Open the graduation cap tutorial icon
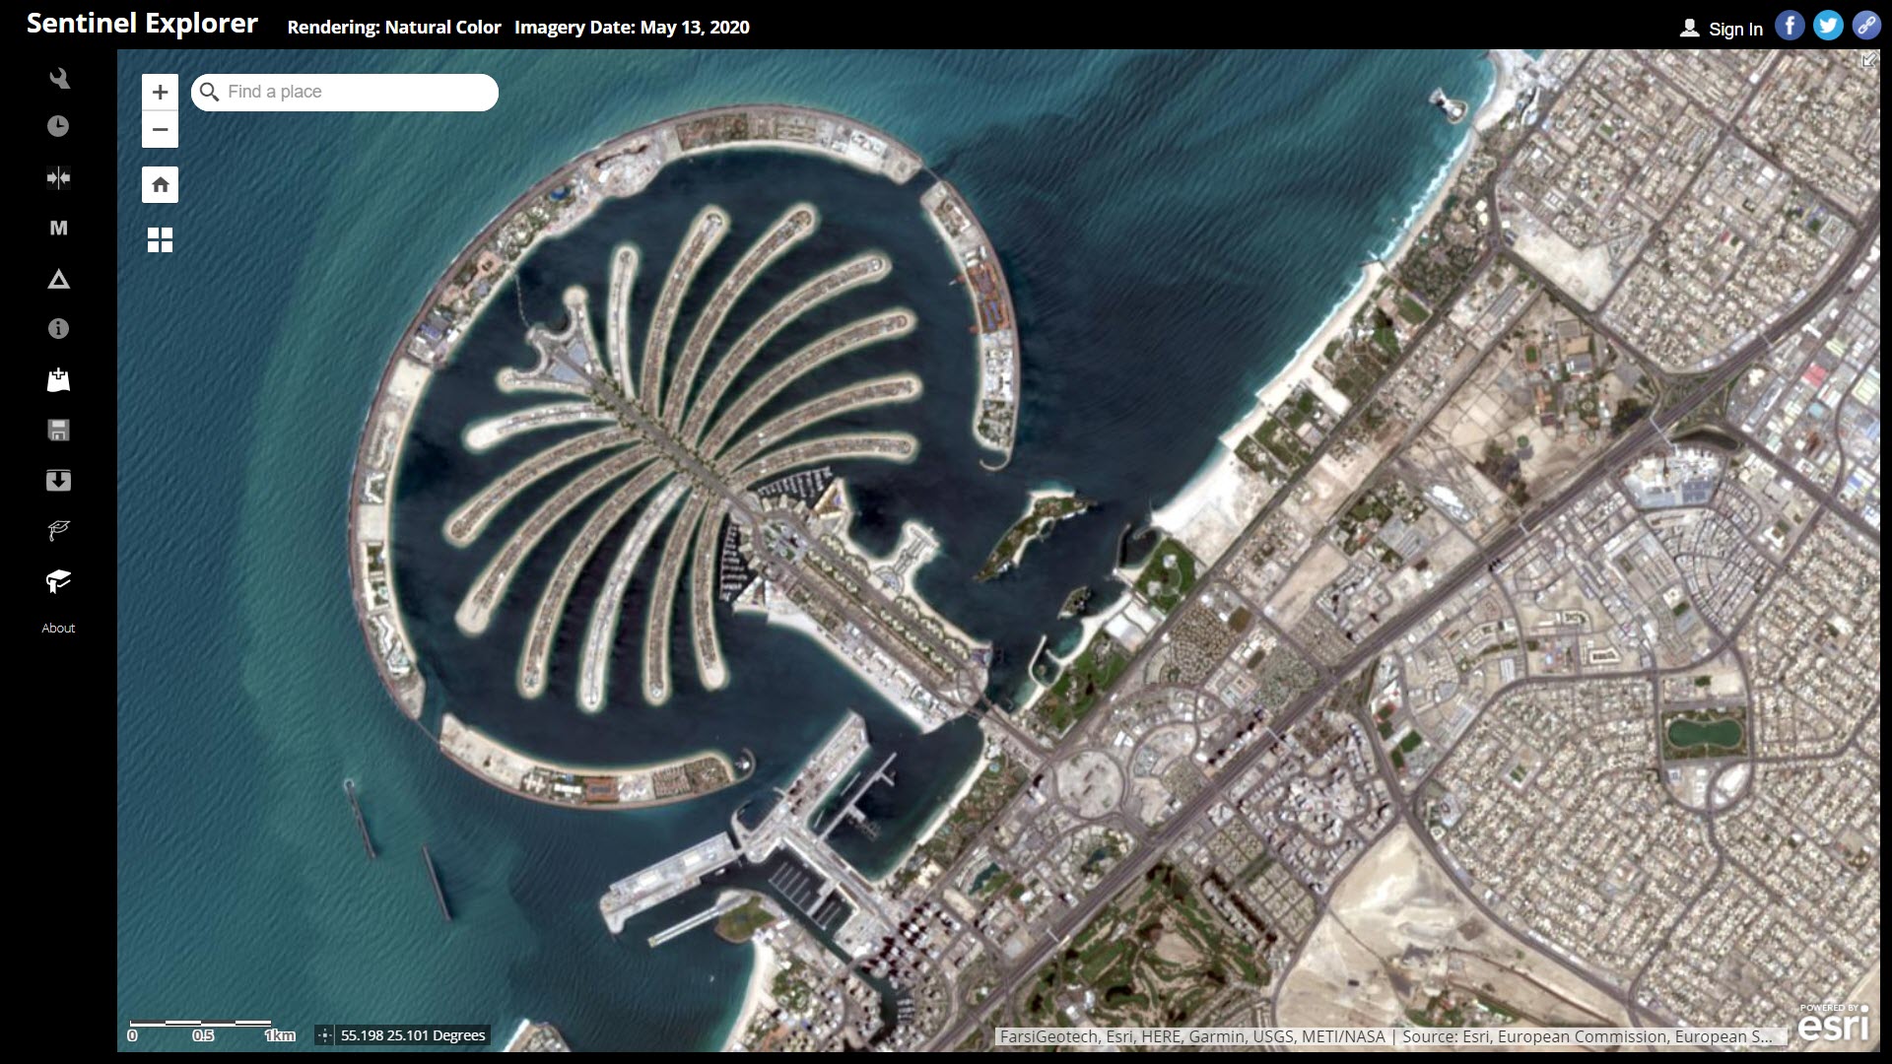The width and height of the screenshot is (1892, 1064). click(x=58, y=581)
